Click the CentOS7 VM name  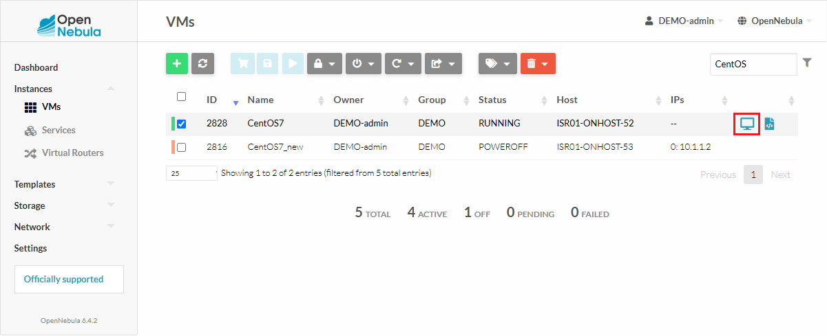pos(264,124)
